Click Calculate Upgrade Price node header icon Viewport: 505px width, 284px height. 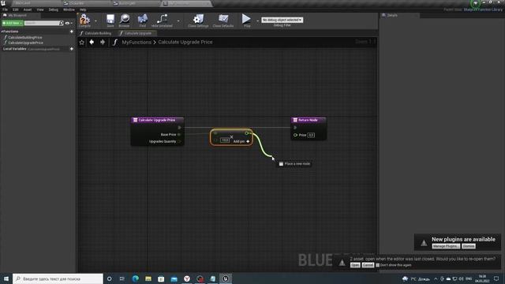coord(135,120)
